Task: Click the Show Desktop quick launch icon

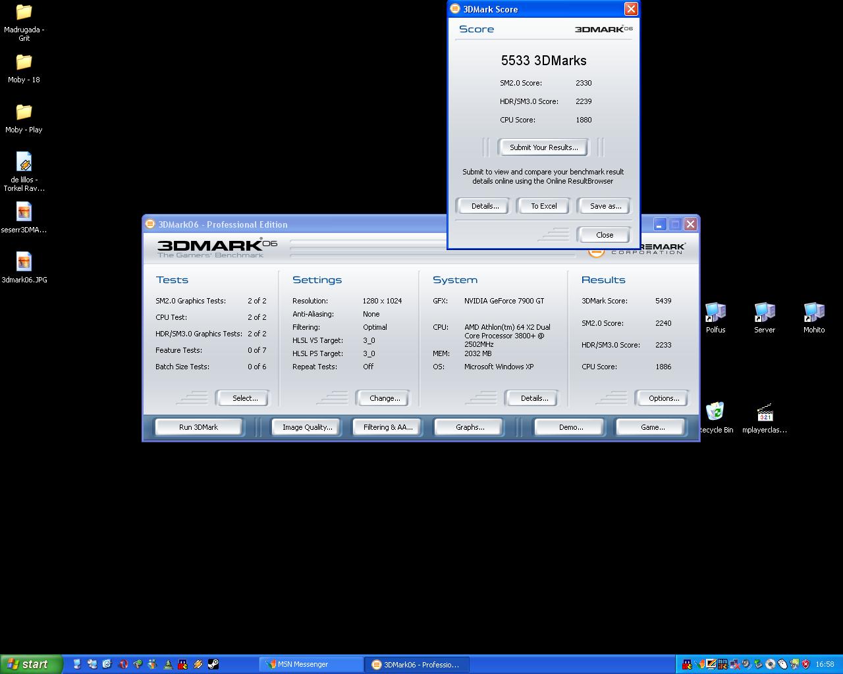Action: [107, 664]
